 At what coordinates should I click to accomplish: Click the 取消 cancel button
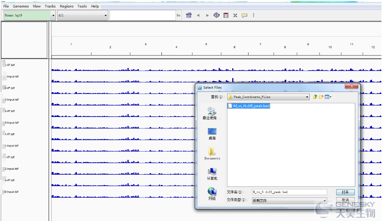(x=345, y=200)
